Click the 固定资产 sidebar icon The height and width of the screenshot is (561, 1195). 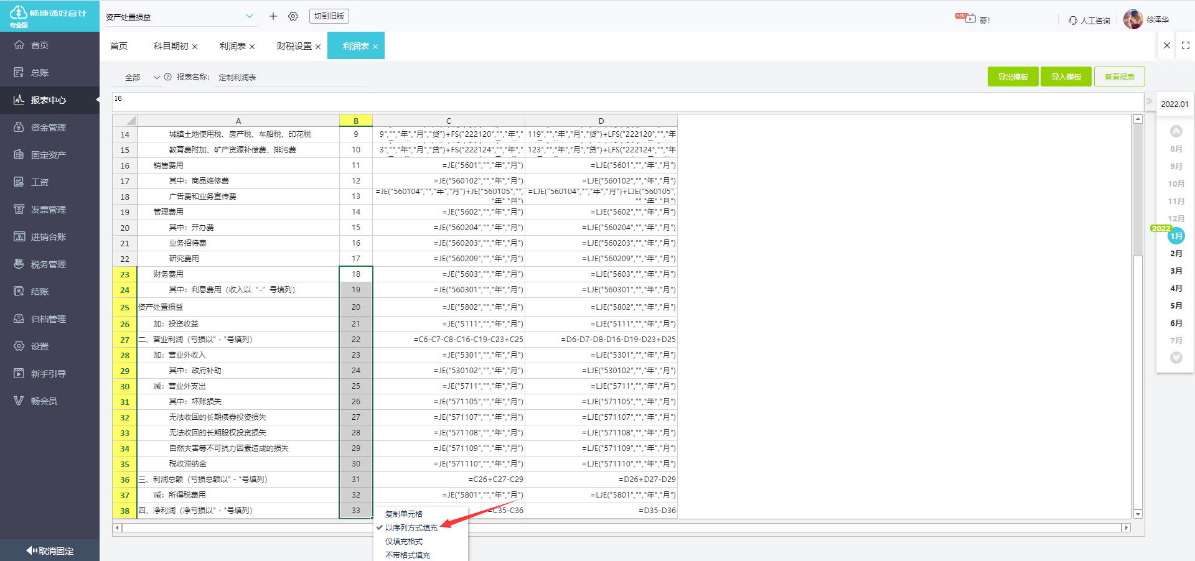coord(19,155)
